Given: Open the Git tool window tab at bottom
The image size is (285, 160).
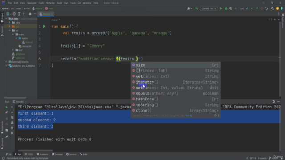Looking at the screenshot, I should coord(8,154).
